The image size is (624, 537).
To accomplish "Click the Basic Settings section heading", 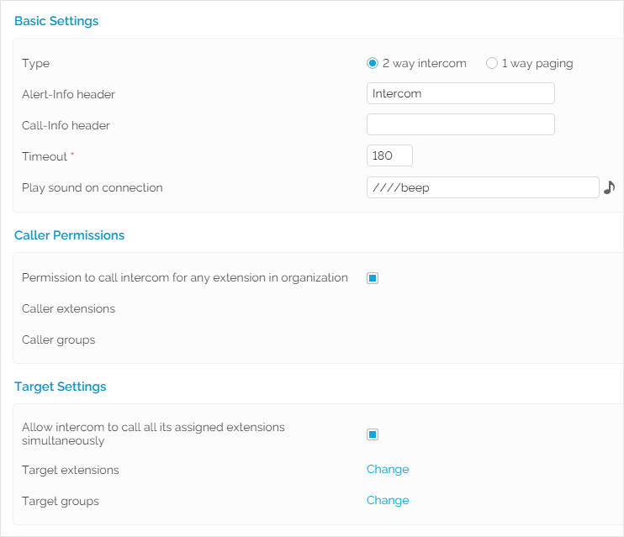I will tap(56, 21).
